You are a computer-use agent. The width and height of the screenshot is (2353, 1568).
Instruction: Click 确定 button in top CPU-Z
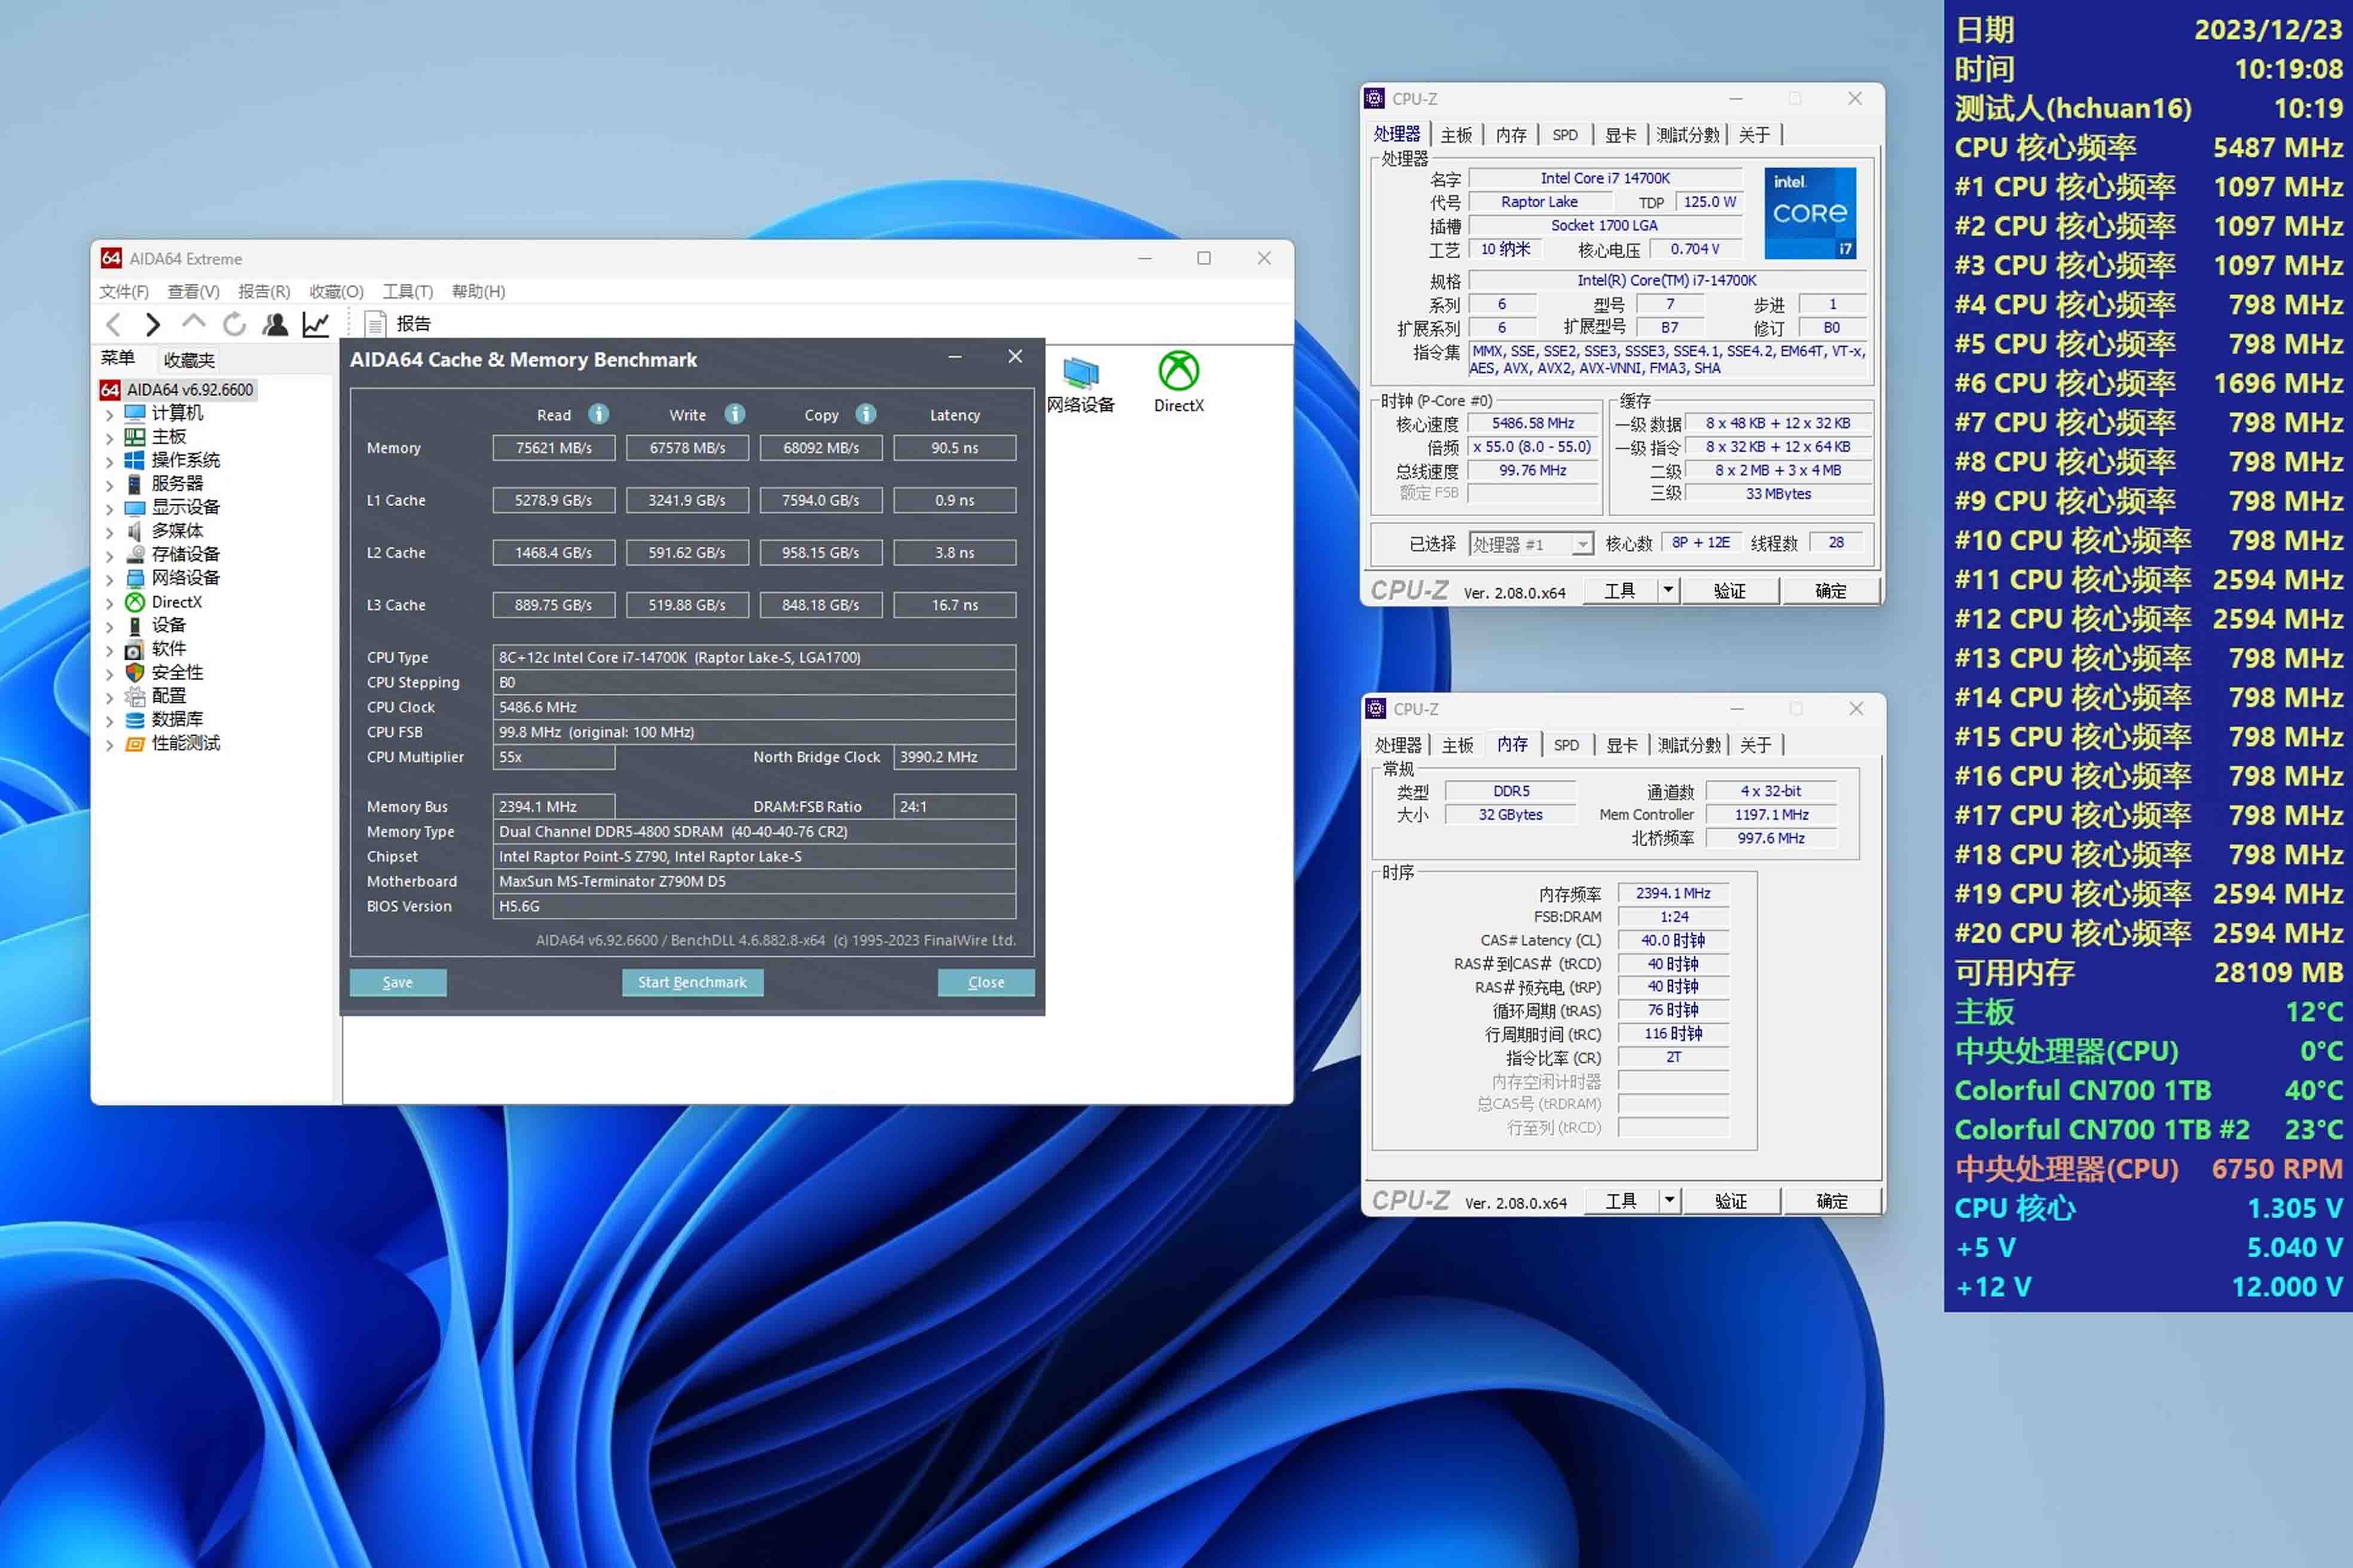[x=1831, y=591]
